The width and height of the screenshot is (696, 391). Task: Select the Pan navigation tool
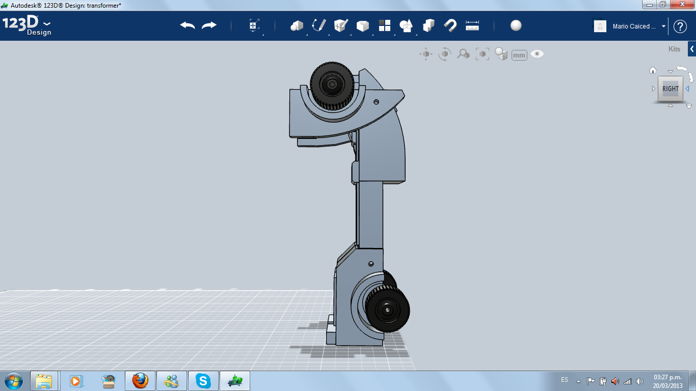coord(426,54)
